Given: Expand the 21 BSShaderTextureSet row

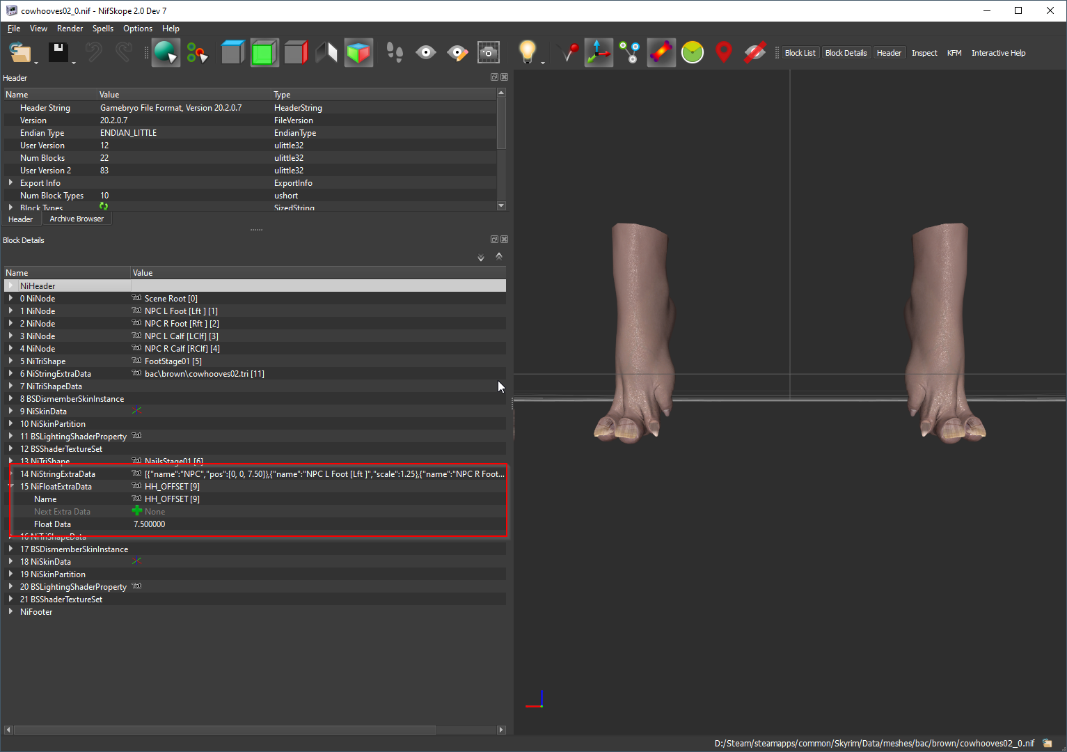Looking at the screenshot, I should point(10,599).
